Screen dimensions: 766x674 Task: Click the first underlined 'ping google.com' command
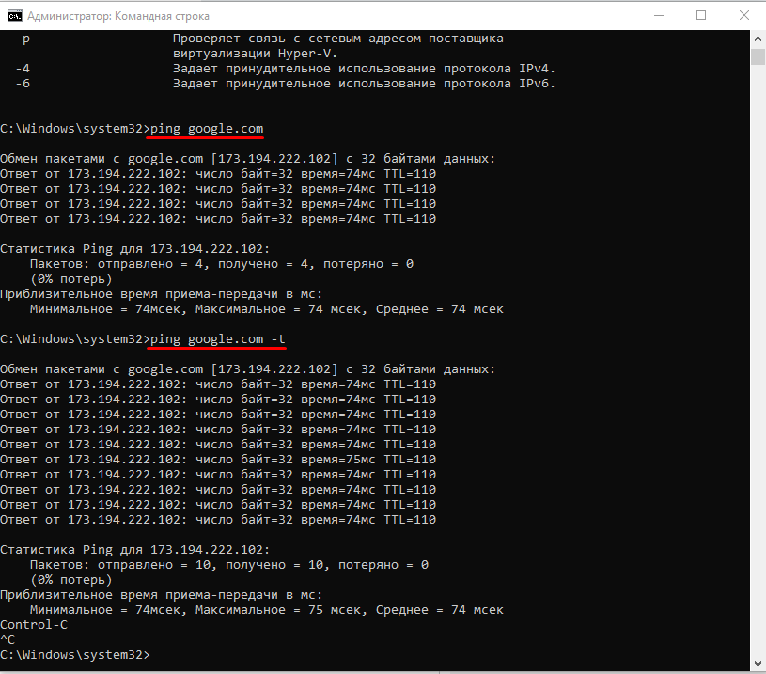tap(206, 128)
